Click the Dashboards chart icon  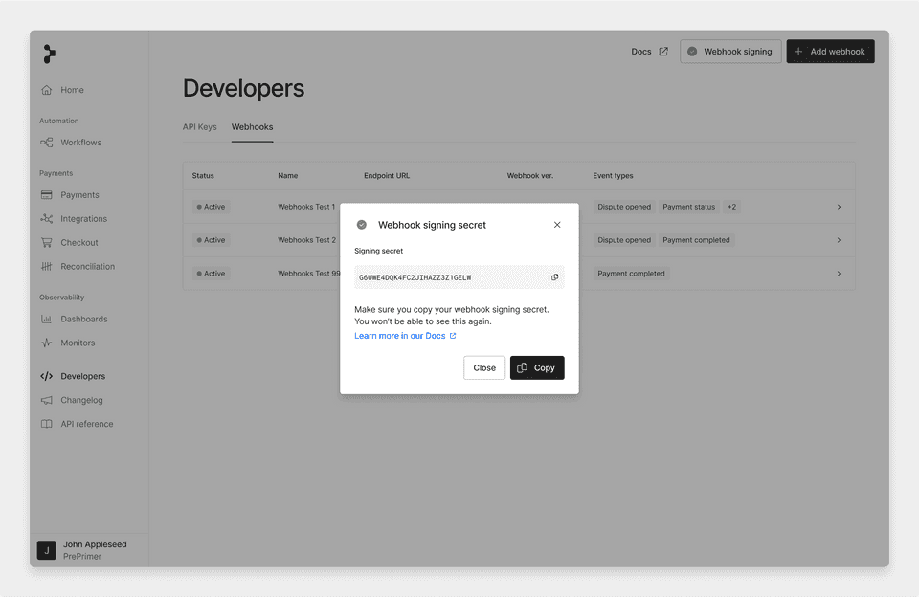pyautogui.click(x=46, y=319)
